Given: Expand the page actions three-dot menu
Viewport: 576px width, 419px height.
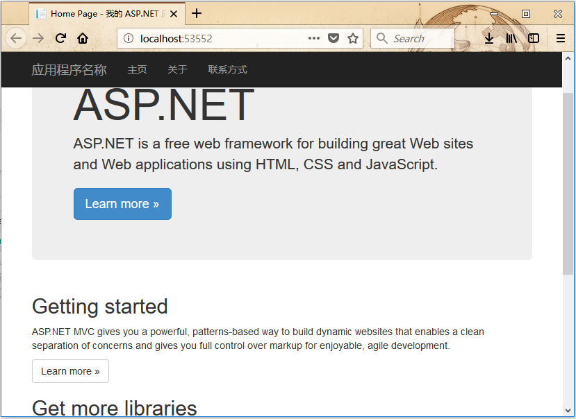Looking at the screenshot, I should coord(314,39).
